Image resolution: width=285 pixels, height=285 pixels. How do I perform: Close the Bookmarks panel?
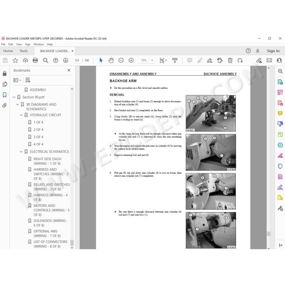(x=69, y=70)
